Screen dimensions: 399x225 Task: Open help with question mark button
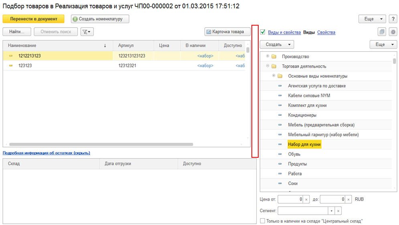pos(393,19)
